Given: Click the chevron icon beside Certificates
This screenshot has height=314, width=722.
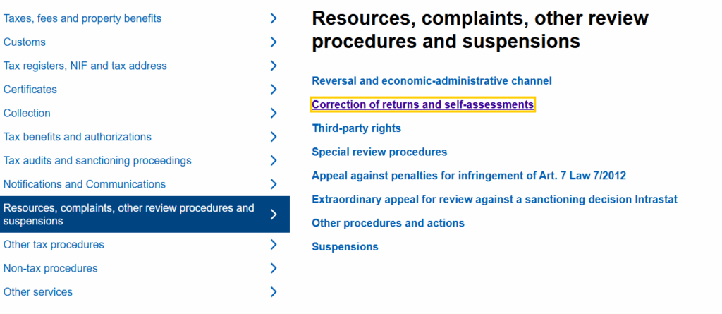Looking at the screenshot, I should click(x=274, y=90).
